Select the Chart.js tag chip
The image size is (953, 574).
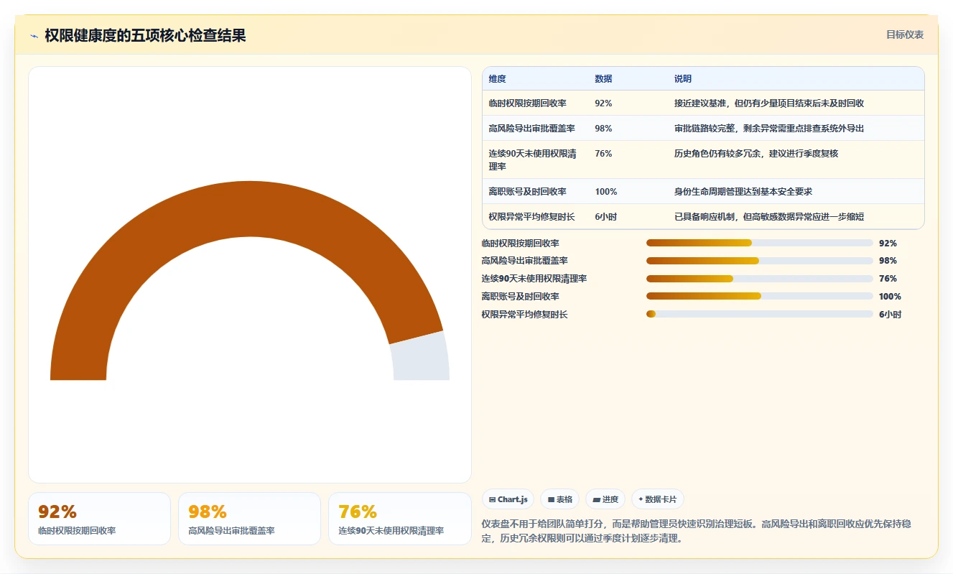coord(508,499)
